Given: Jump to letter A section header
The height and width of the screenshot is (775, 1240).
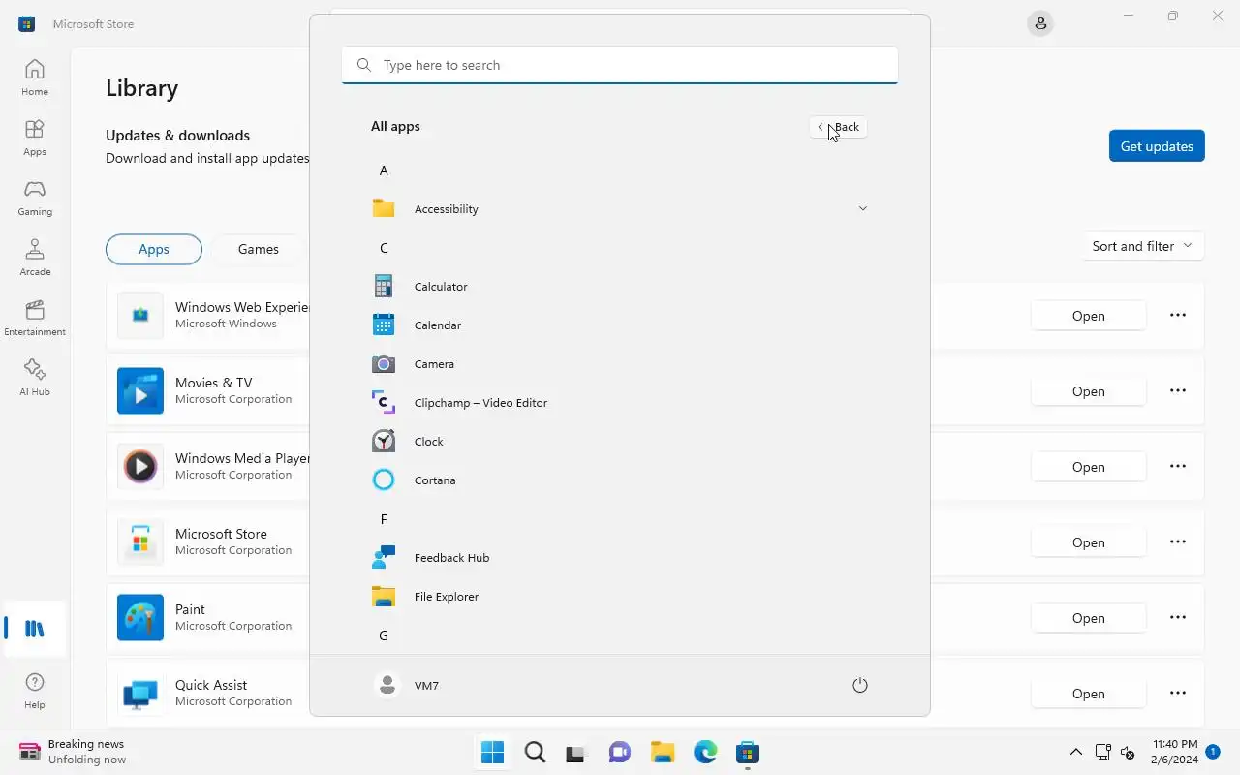Looking at the screenshot, I should pyautogui.click(x=384, y=170).
